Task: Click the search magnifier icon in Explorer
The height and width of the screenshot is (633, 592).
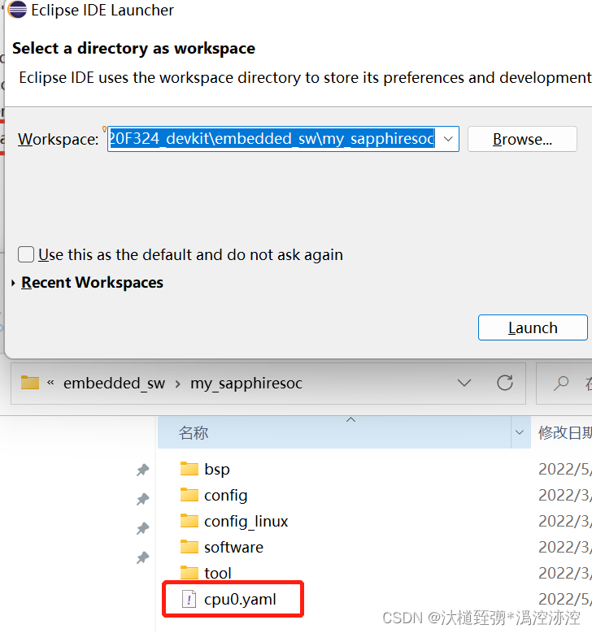Action: coord(561,383)
